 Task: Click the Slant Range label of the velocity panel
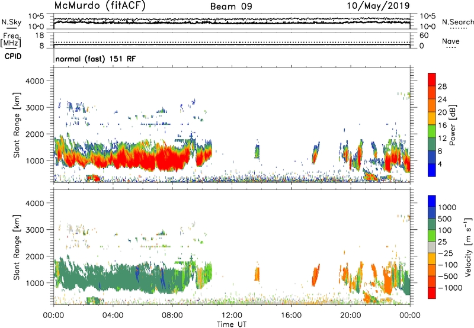(17, 247)
